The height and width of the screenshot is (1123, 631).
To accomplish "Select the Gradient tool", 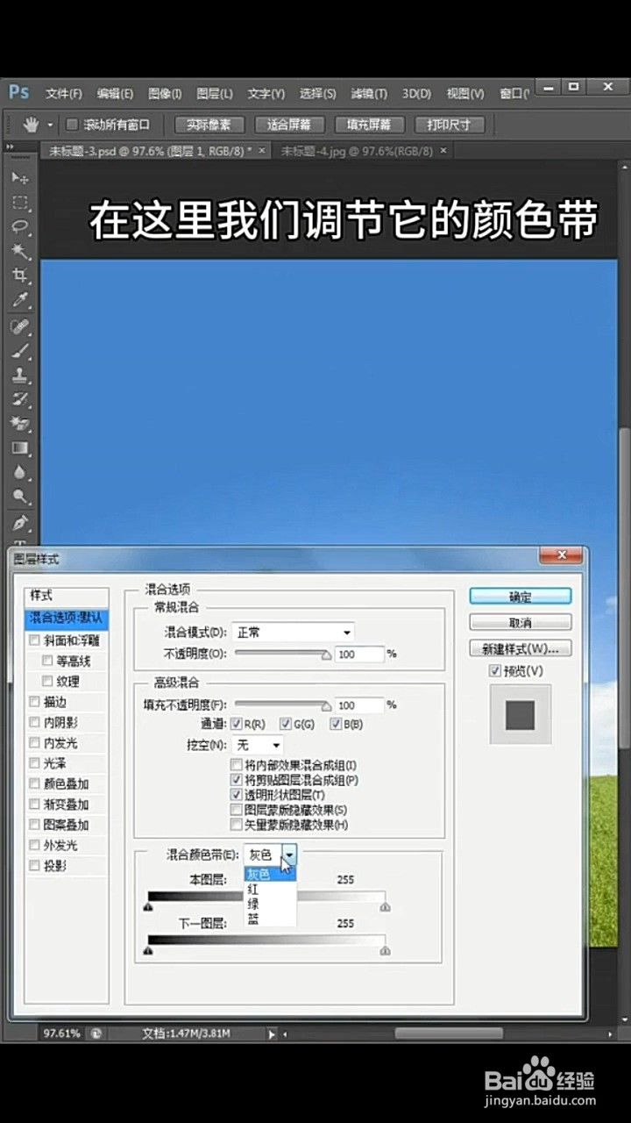I will click(x=19, y=448).
